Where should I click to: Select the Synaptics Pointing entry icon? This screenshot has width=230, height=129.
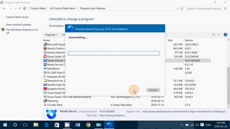45,89
